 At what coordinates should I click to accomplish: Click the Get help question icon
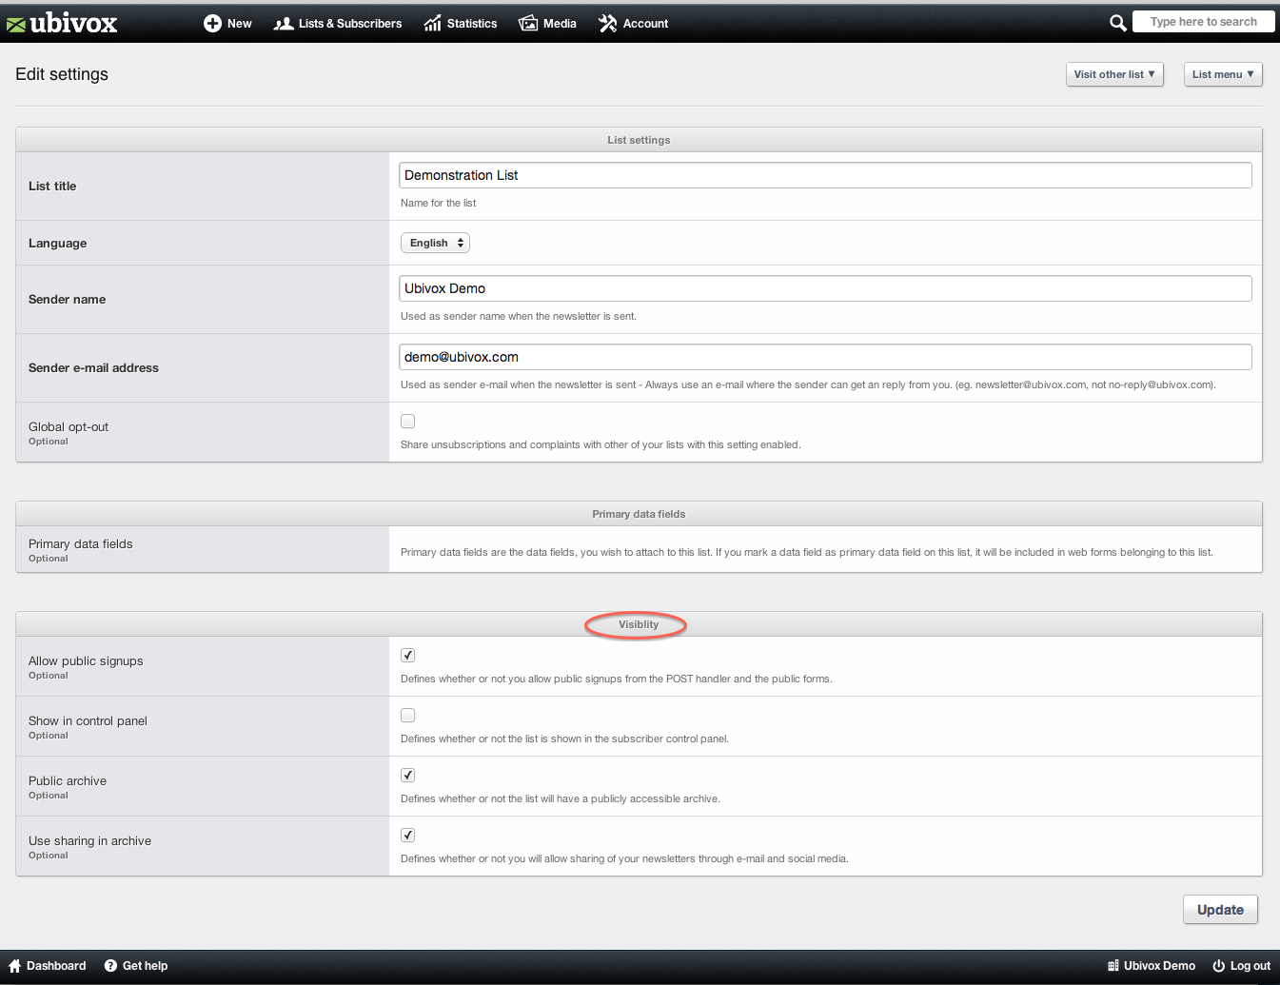110,966
